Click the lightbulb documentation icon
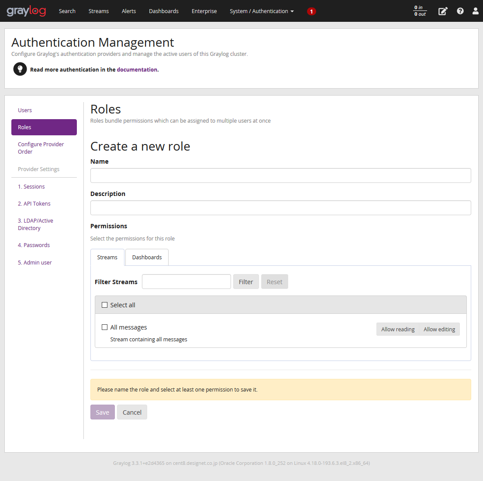 pos(20,69)
